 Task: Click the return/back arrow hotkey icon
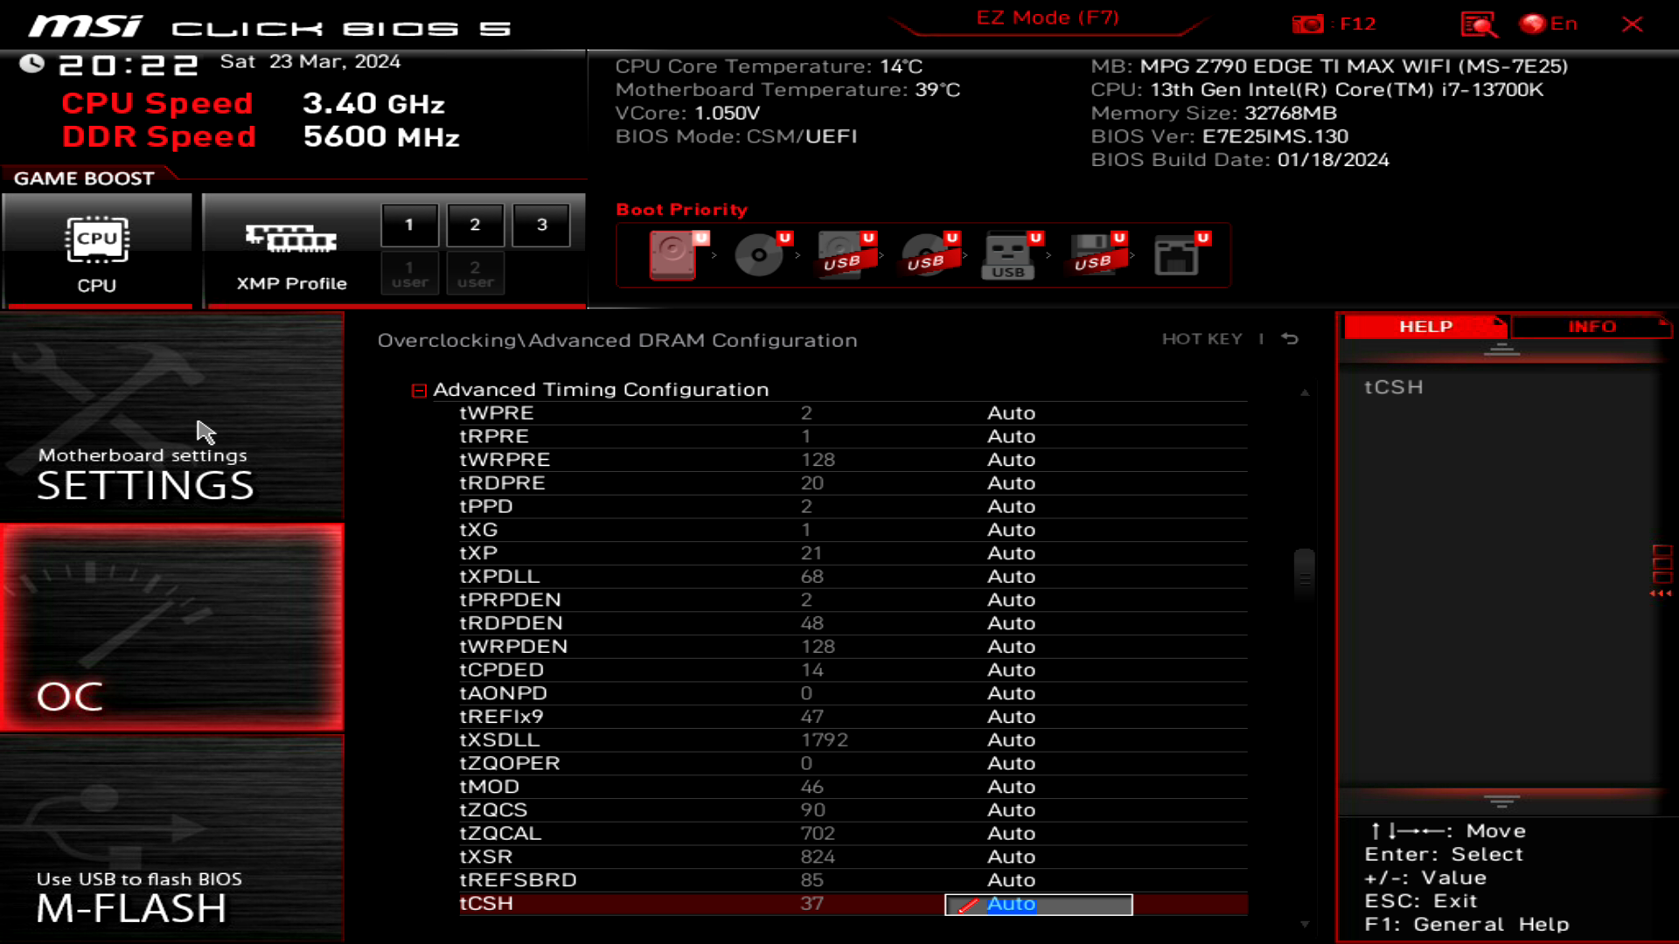(1292, 339)
